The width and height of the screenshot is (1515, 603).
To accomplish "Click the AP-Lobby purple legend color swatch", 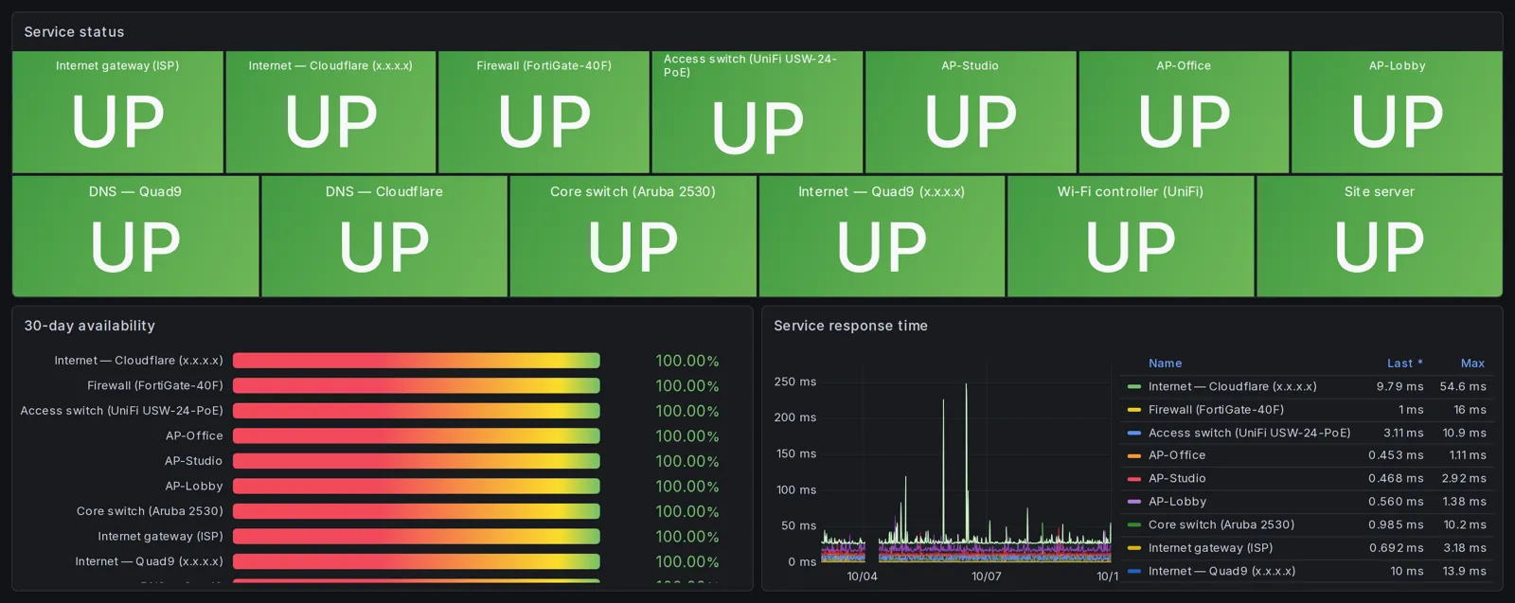I will point(1133,502).
